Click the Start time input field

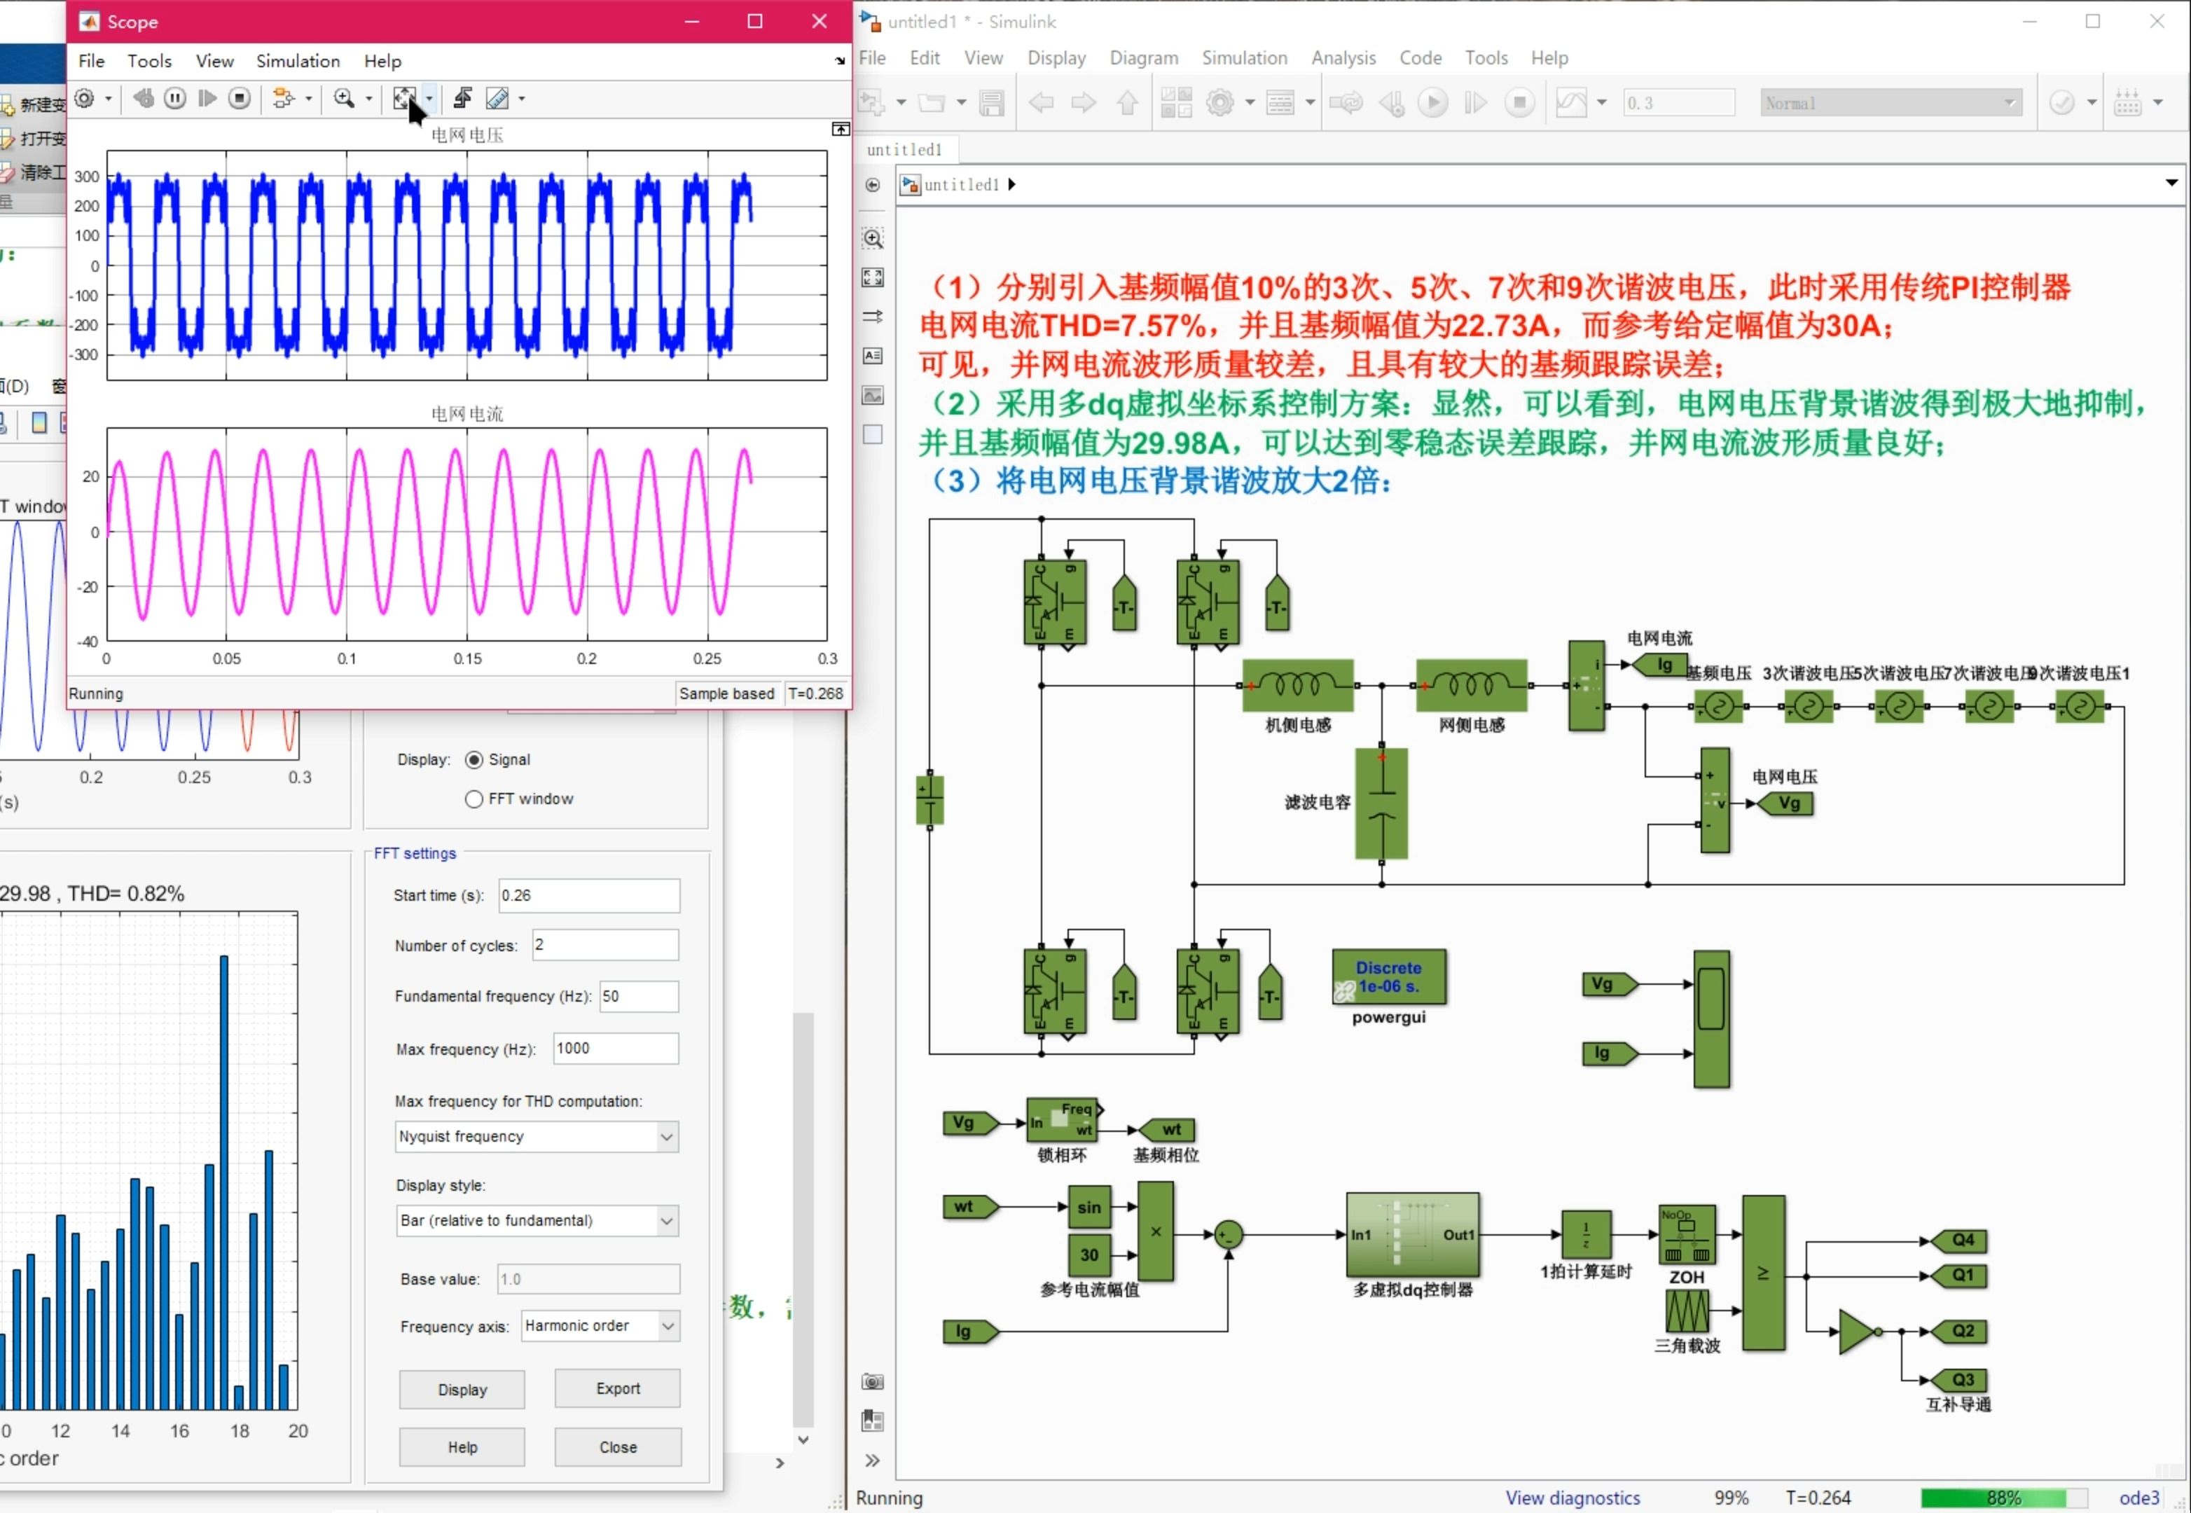588,896
